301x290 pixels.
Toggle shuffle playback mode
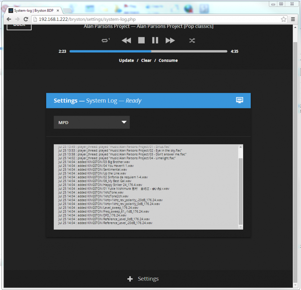click(x=192, y=40)
